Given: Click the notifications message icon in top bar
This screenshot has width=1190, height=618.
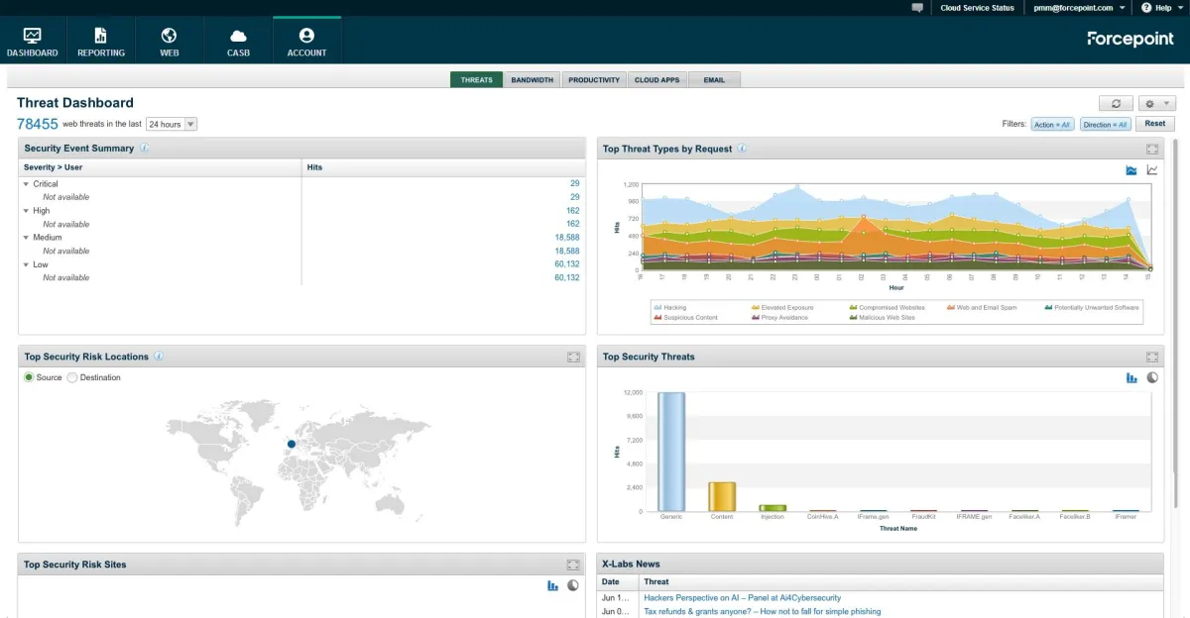Looking at the screenshot, I should pos(915,8).
